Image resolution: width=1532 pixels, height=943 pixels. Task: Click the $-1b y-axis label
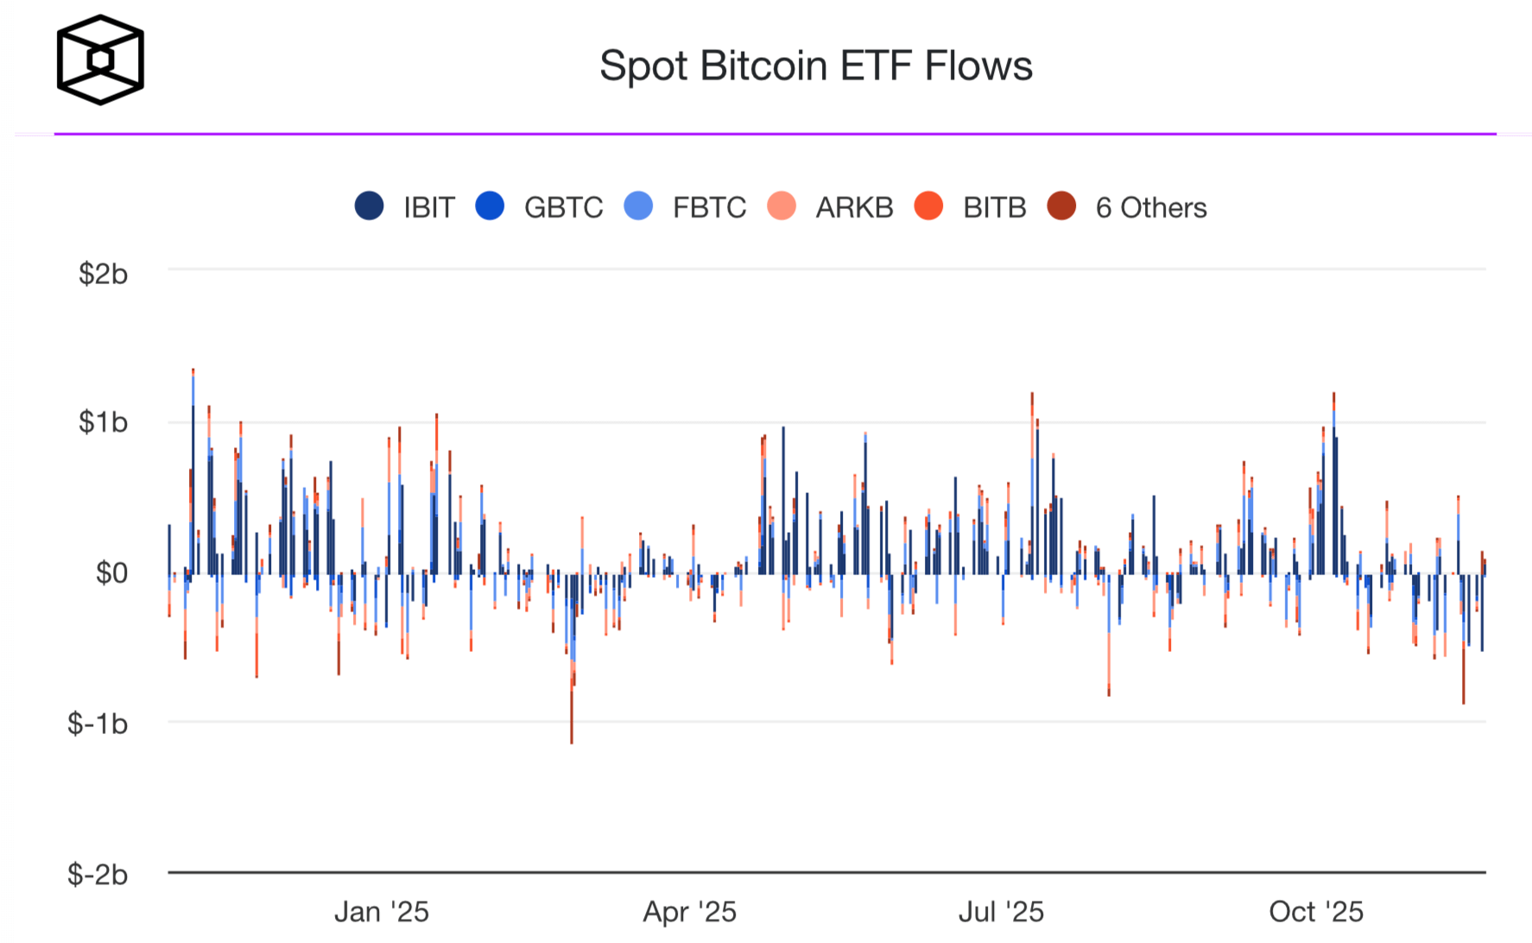tap(98, 724)
